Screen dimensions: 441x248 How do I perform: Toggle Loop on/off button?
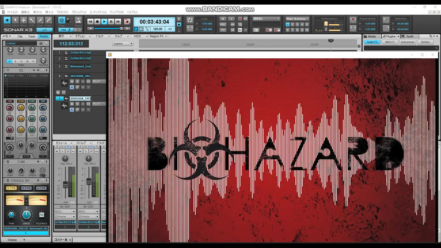click(x=190, y=20)
